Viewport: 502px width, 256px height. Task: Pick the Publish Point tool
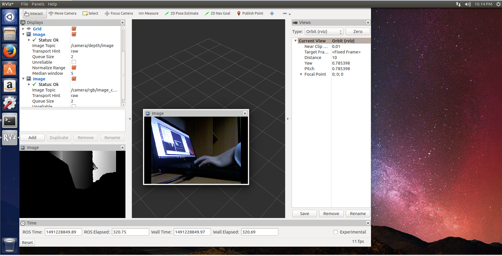[x=250, y=13]
